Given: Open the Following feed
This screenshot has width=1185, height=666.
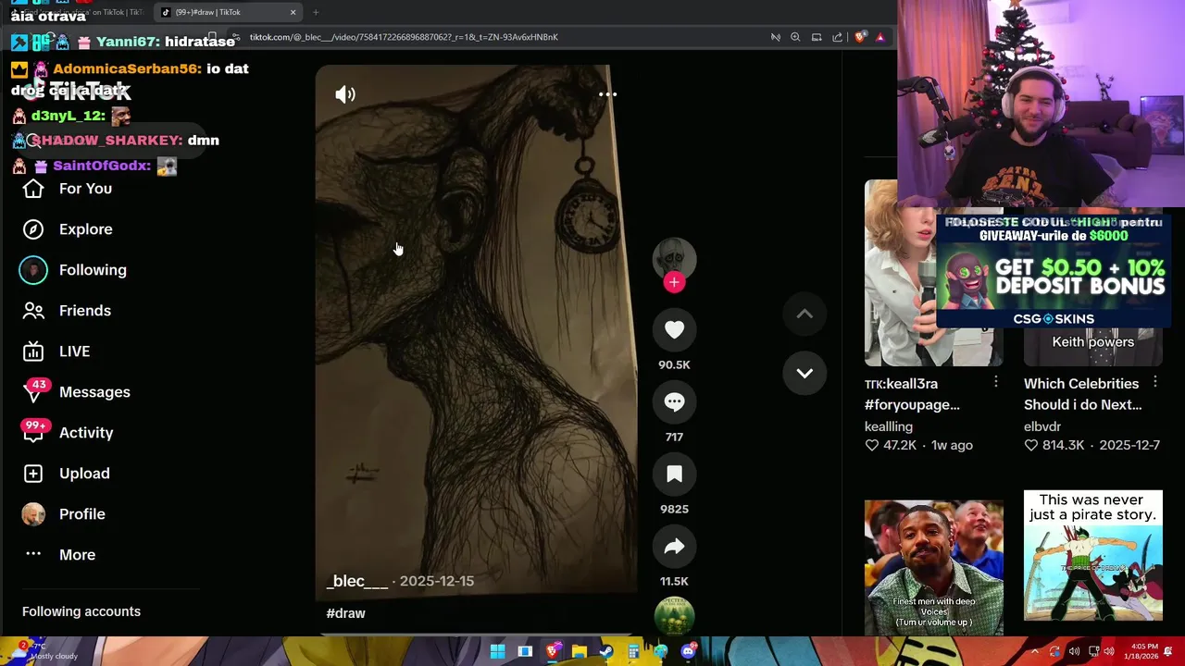Looking at the screenshot, I should coord(93,270).
